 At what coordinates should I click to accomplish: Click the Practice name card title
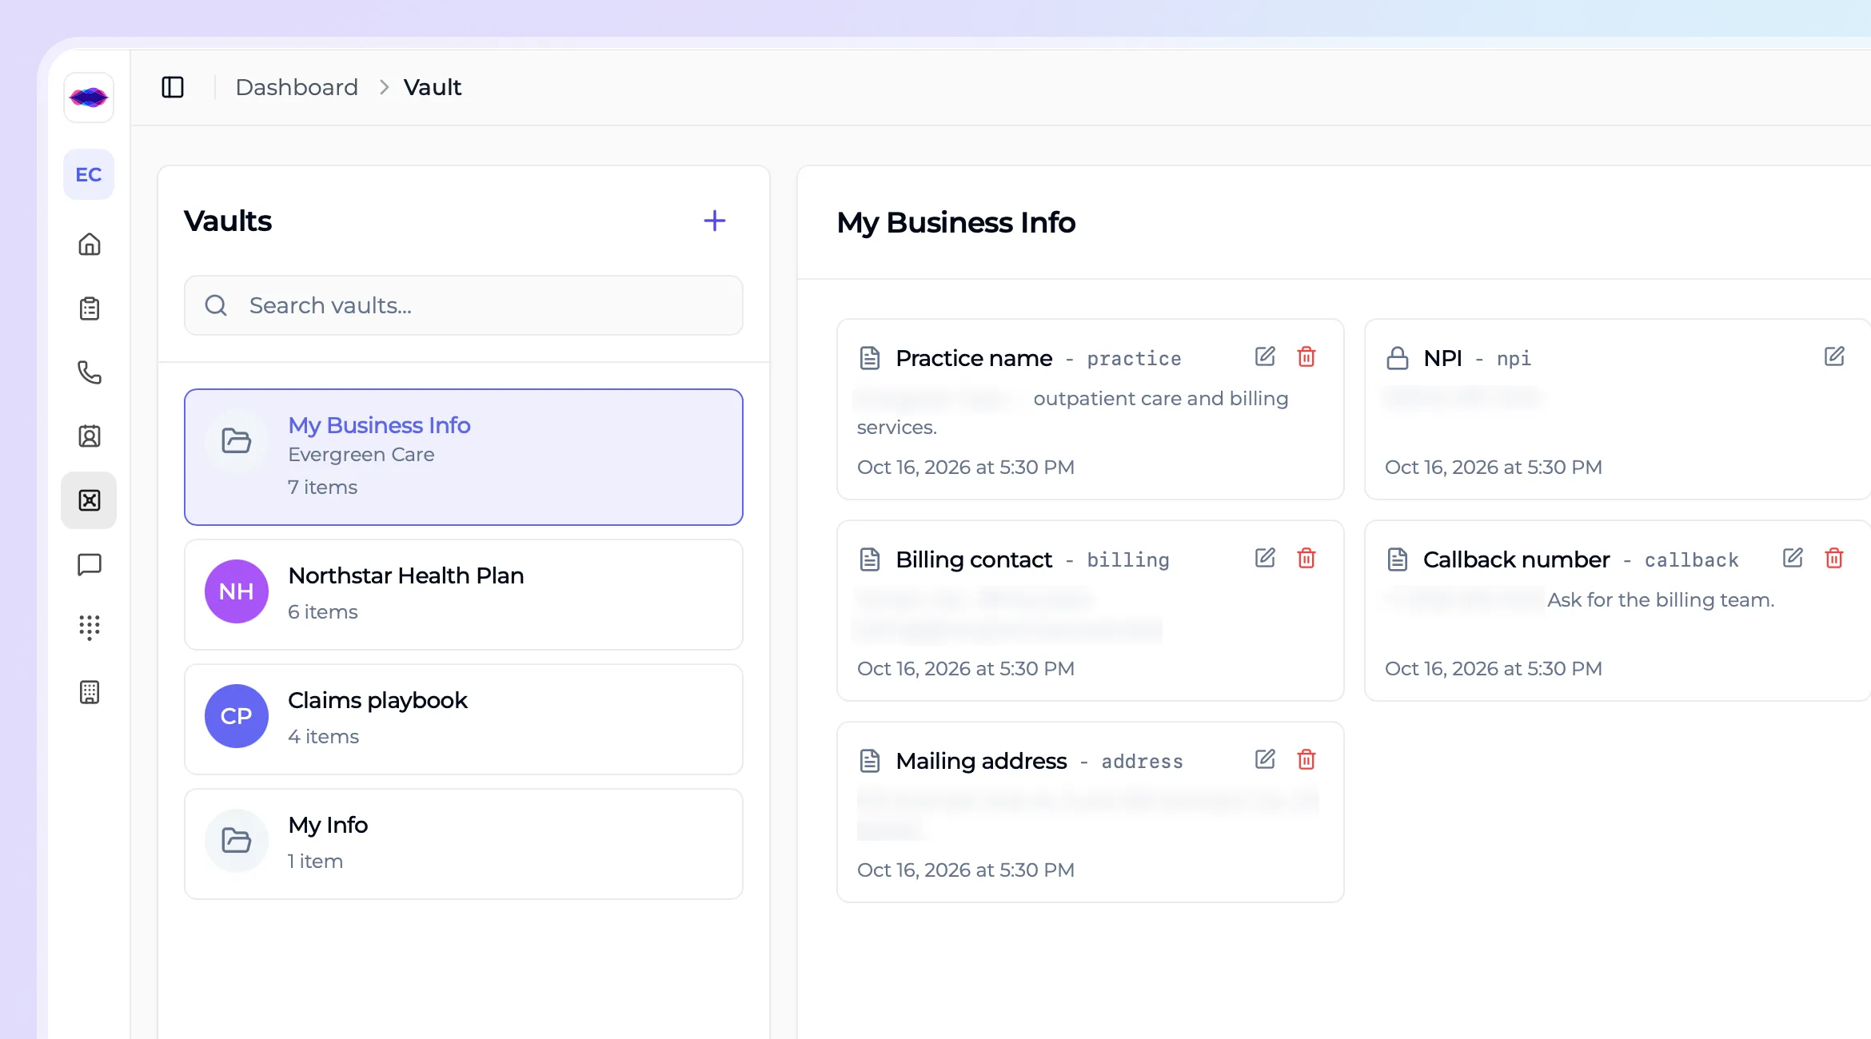pyautogui.click(x=974, y=358)
